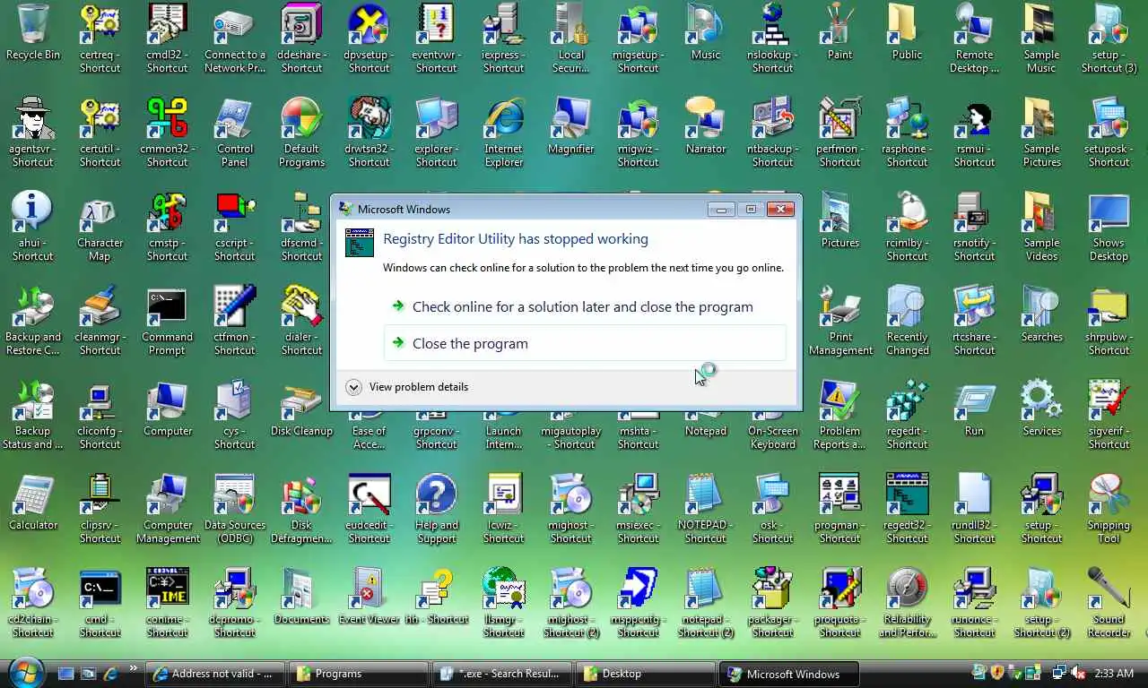
Task: Select the Reliability and Performance icon
Action: 907,603
